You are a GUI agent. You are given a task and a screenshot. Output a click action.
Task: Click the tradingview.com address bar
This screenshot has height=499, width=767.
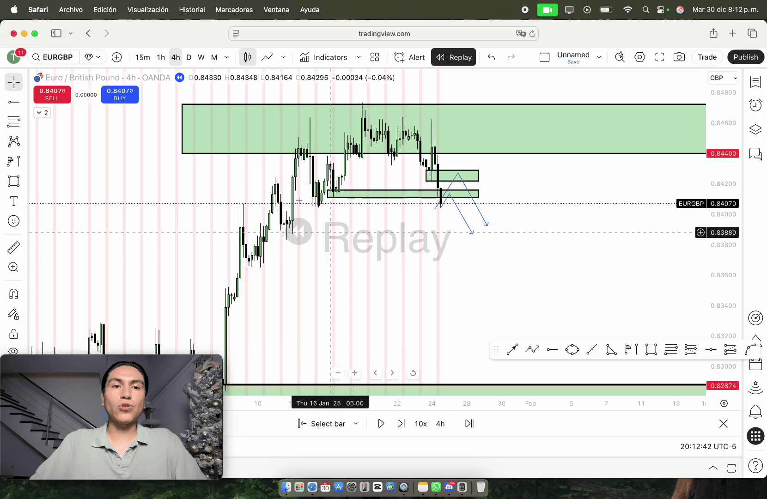coord(383,34)
